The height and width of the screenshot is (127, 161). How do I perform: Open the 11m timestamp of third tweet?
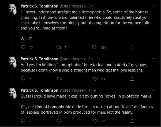tap(92, 90)
